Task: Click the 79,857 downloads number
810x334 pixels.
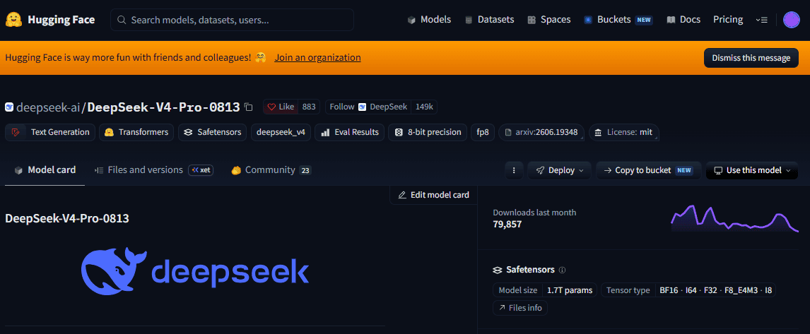Action: (x=507, y=224)
